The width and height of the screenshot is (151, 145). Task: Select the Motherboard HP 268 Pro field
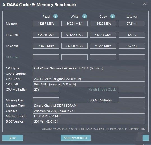tap(89, 116)
